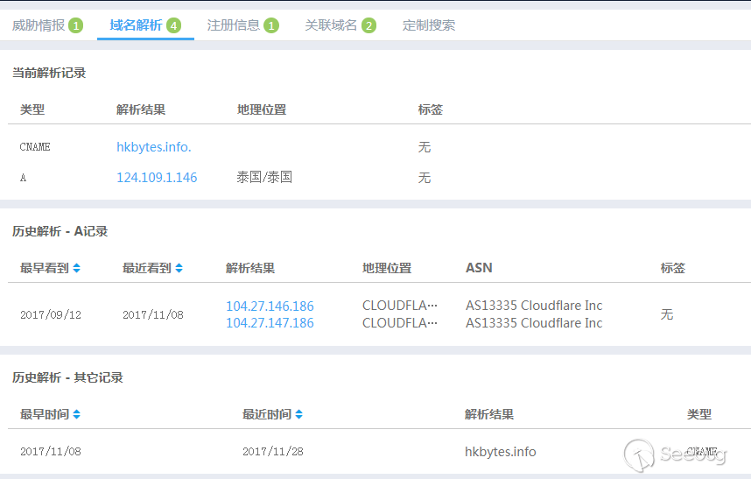Open the hkbytes.info. CNAME link

point(154,147)
